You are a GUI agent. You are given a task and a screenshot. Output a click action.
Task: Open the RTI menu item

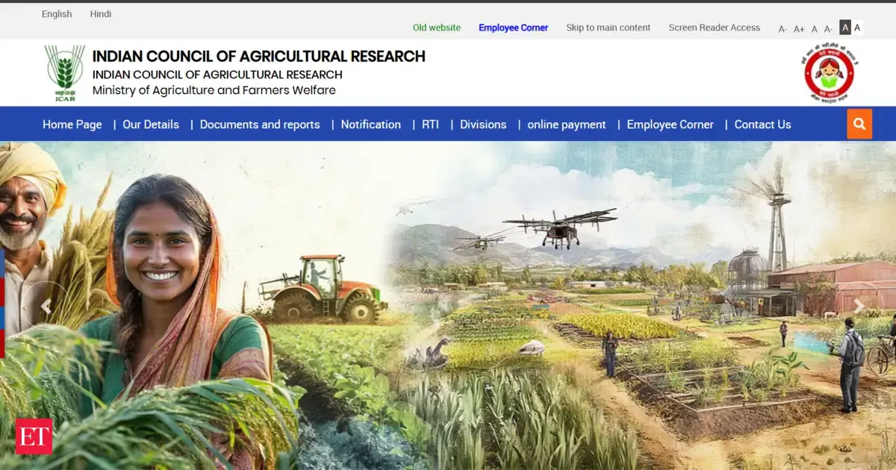[x=430, y=125]
